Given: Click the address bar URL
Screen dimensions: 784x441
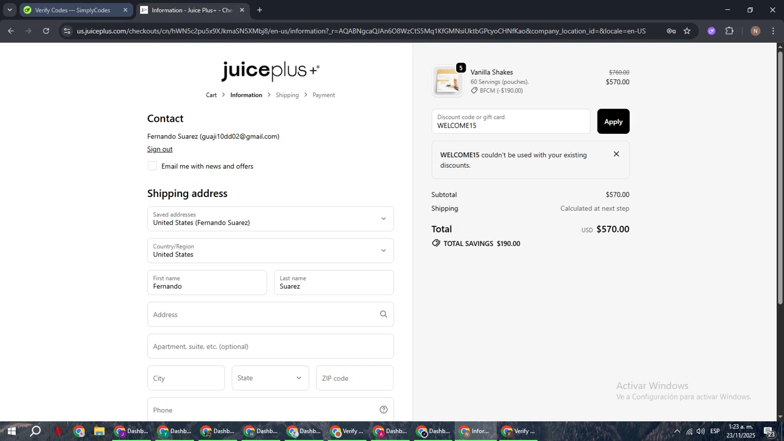Looking at the screenshot, I should pyautogui.click(x=361, y=31).
